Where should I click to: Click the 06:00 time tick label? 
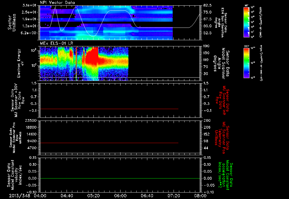pyautogui.click(x=120, y=196)
